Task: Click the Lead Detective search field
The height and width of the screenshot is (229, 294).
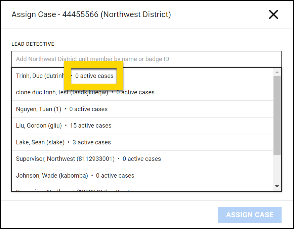Action: 146,59
